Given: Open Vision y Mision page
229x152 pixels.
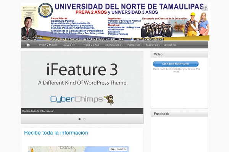Looking at the screenshot, I should pyautogui.click(x=48, y=45).
